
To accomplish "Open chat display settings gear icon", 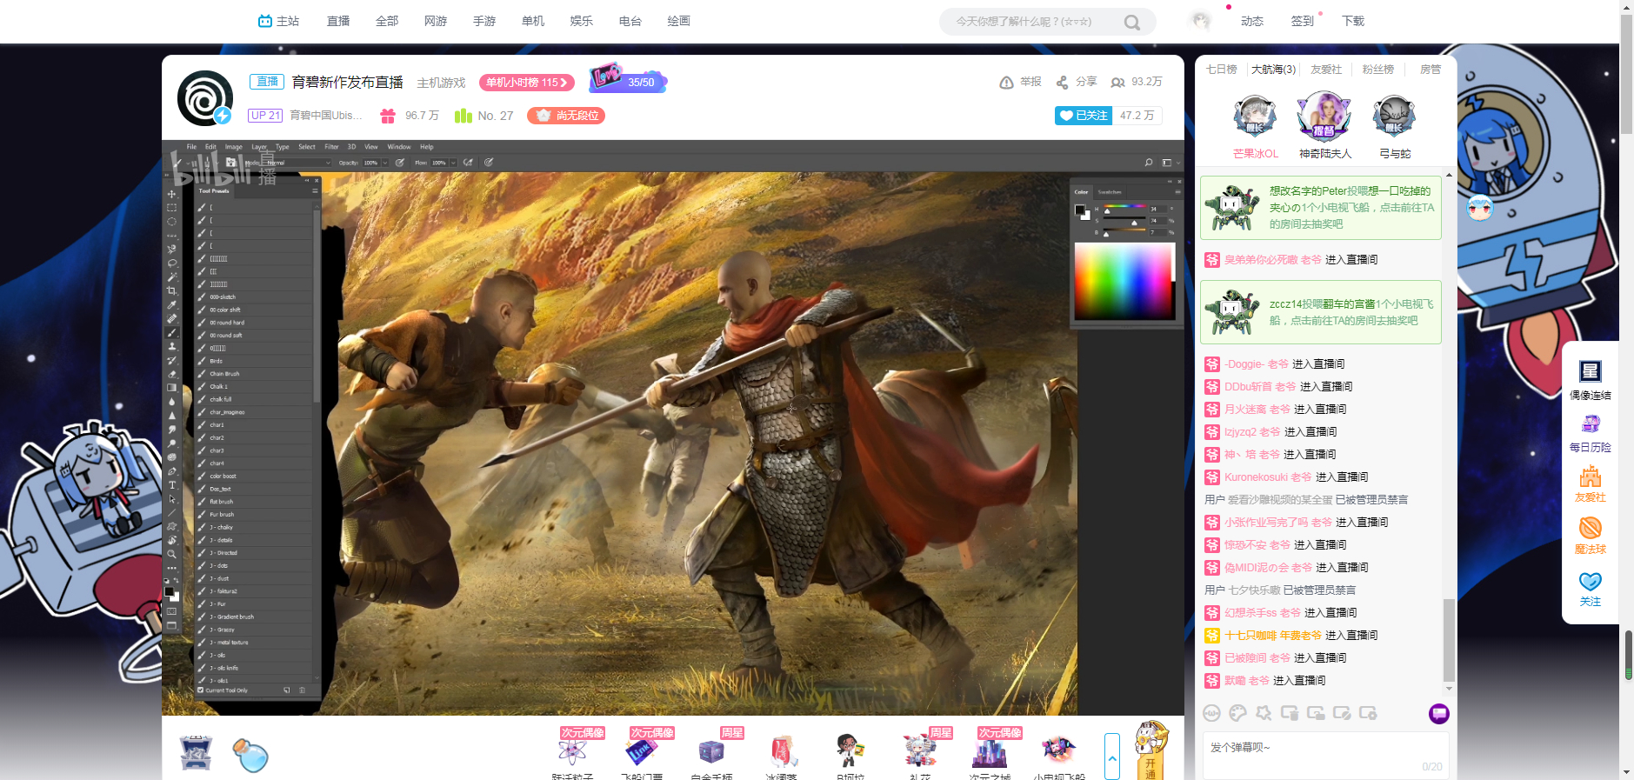I will click(x=1368, y=713).
